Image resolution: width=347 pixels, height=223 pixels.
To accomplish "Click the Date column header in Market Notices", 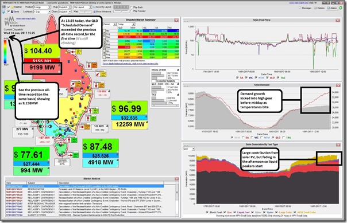I will tap(16, 183).
